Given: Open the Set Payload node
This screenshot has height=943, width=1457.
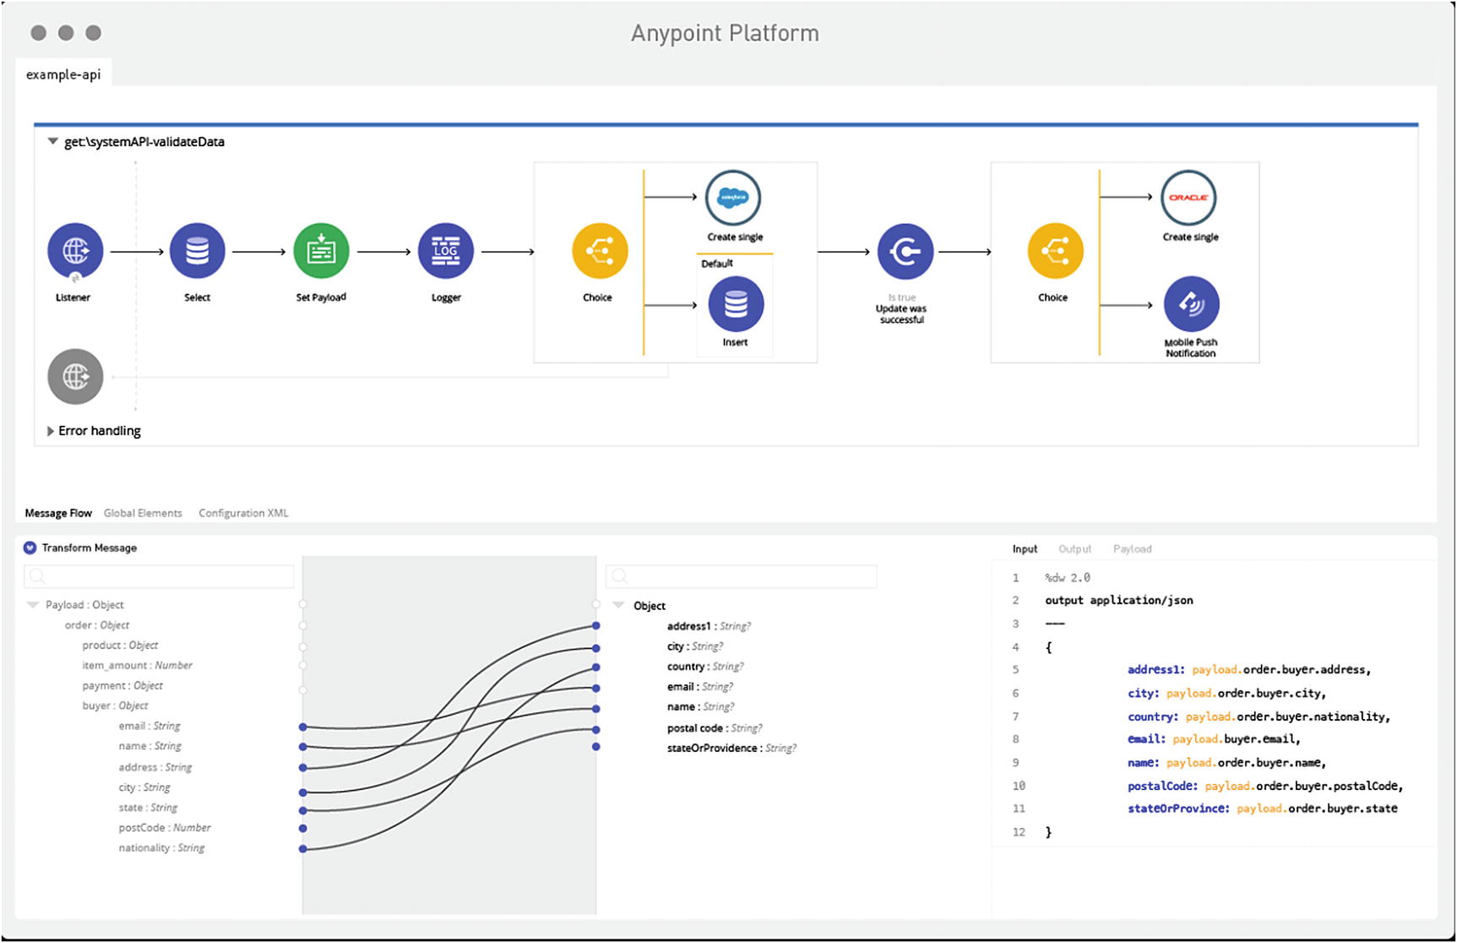Looking at the screenshot, I should [321, 251].
